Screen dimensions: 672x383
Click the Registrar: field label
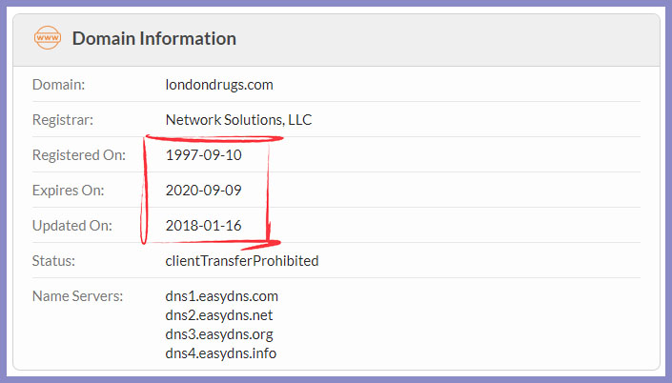tap(63, 120)
